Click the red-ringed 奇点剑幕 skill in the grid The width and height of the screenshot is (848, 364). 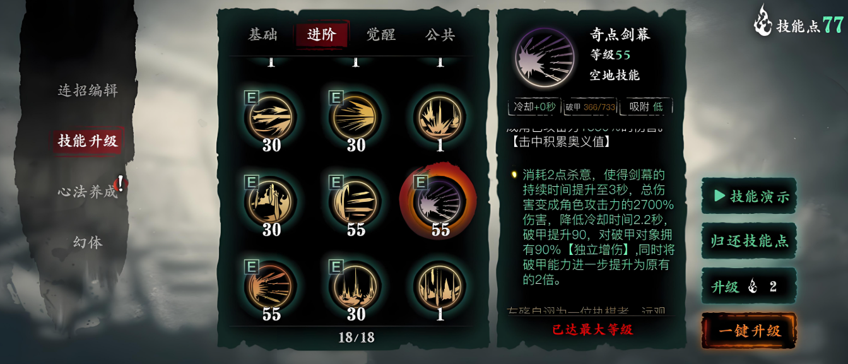(x=440, y=202)
